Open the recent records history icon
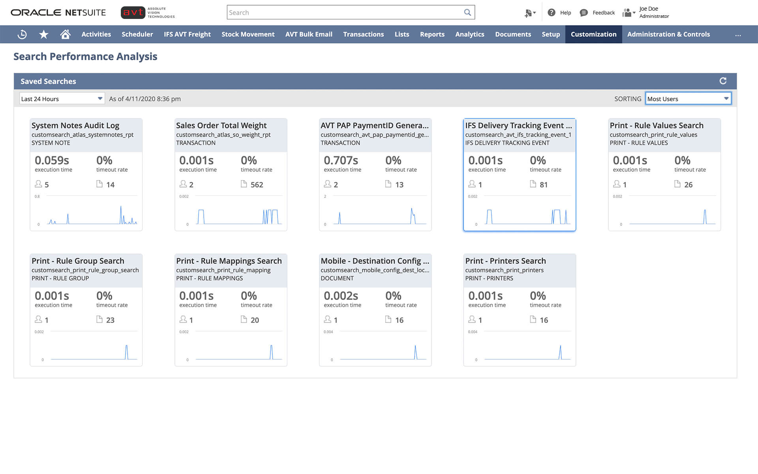 click(22, 34)
